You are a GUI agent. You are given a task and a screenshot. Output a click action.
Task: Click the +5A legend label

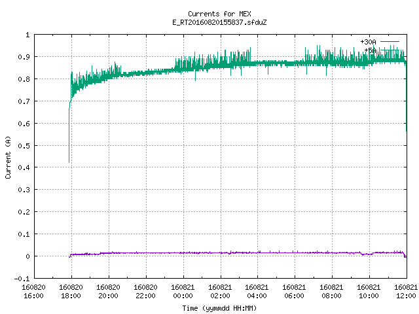tap(370, 50)
